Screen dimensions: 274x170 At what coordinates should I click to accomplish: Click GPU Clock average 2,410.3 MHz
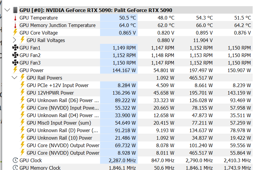pyautogui.click(x=237, y=160)
